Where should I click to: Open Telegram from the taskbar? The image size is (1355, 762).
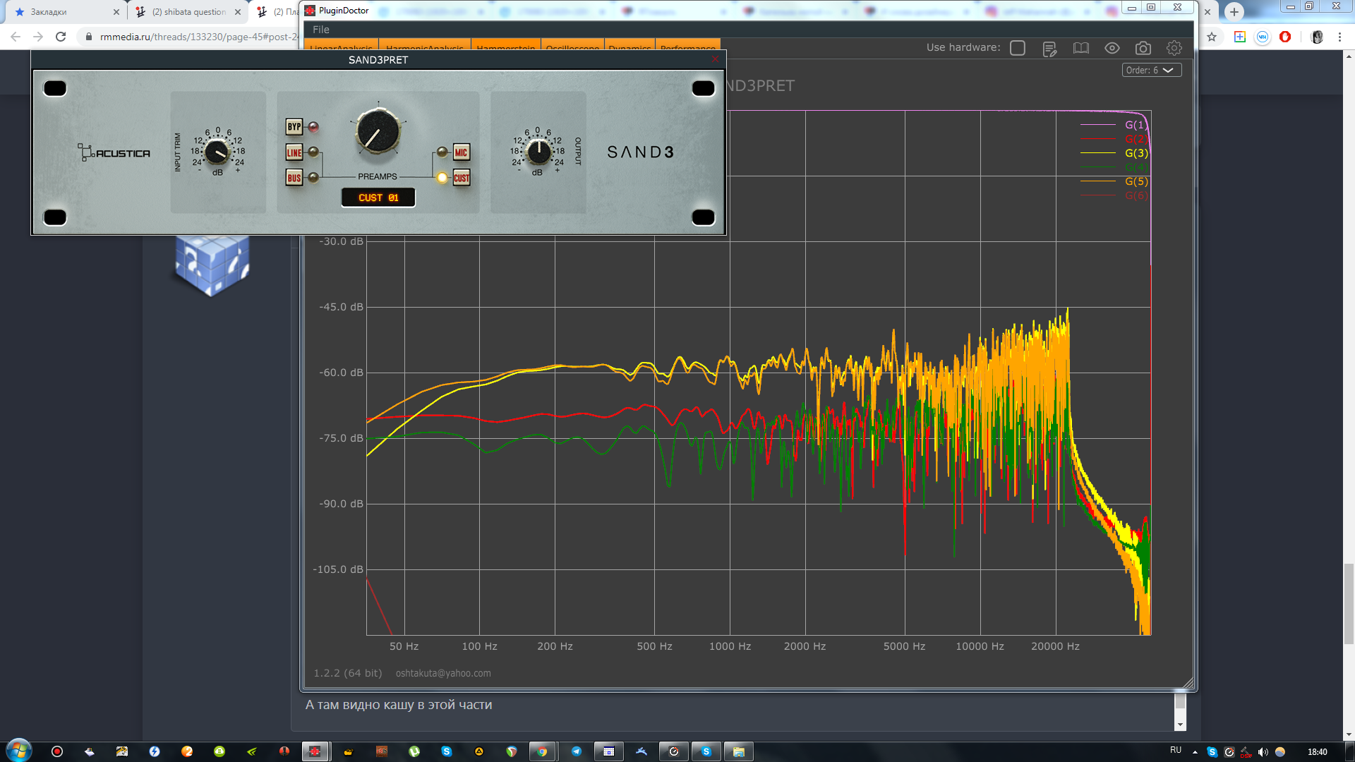coord(576,751)
